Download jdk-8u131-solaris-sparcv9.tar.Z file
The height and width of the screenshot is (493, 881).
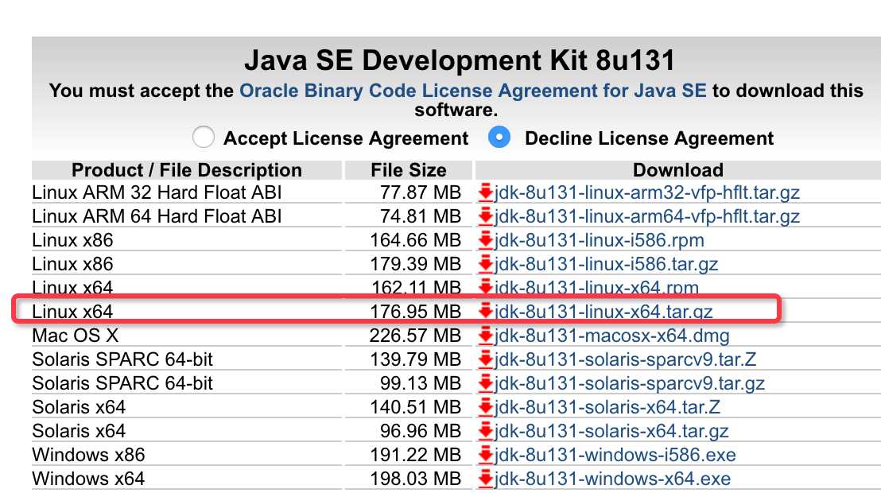(x=625, y=359)
